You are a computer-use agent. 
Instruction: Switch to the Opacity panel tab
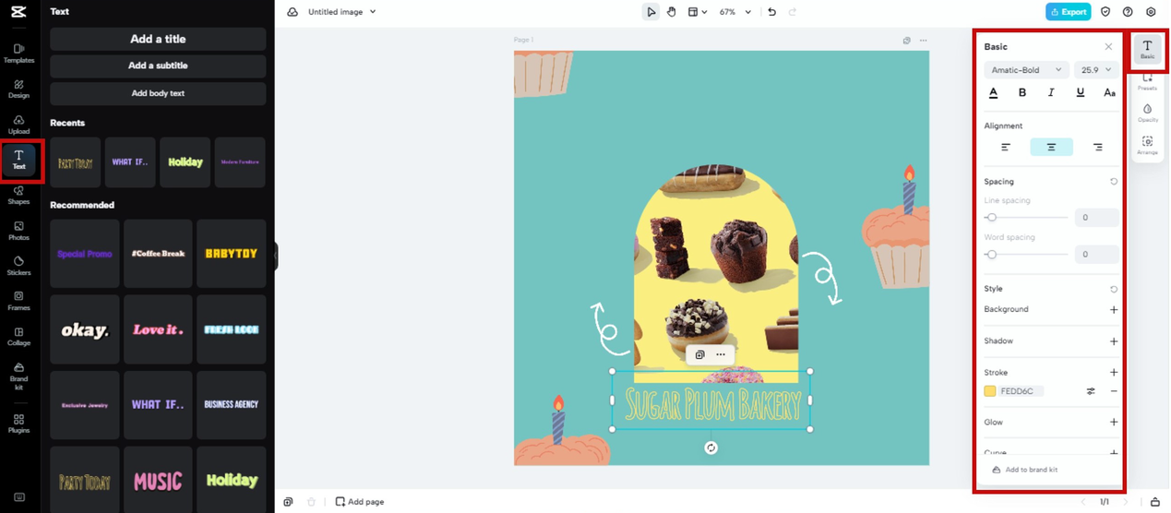(x=1147, y=113)
